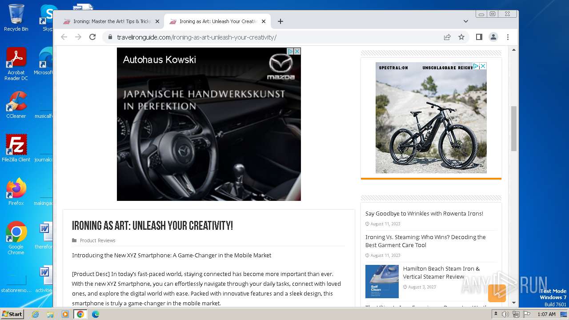Click the browser Back arrow
This screenshot has width=569, height=320.
[64, 37]
